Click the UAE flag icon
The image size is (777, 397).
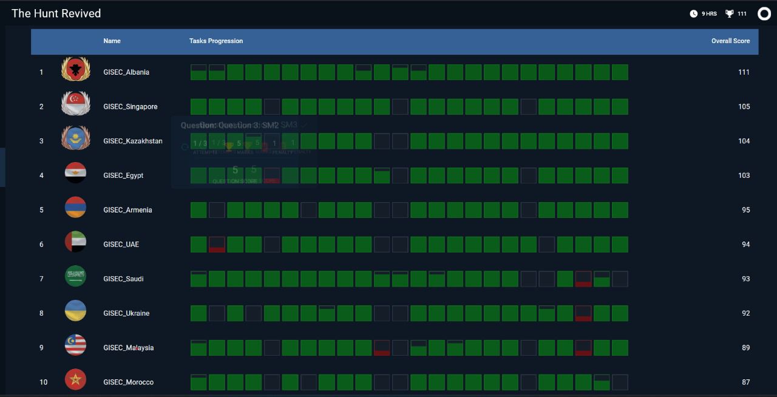(x=76, y=242)
